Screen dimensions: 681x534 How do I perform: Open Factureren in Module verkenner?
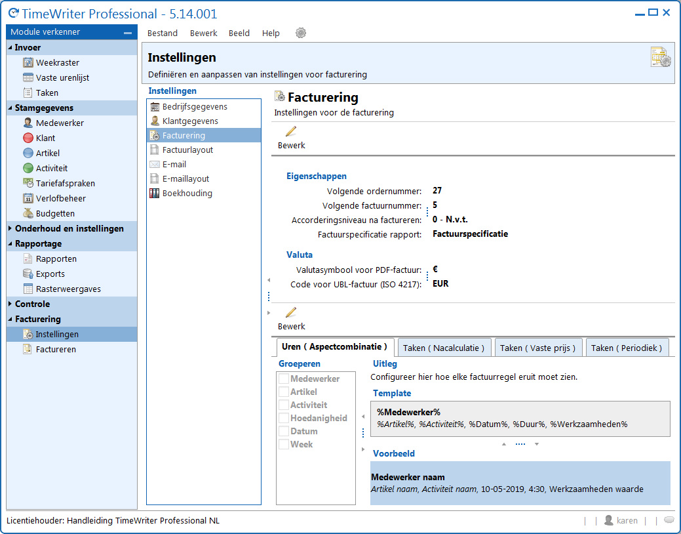(71, 349)
